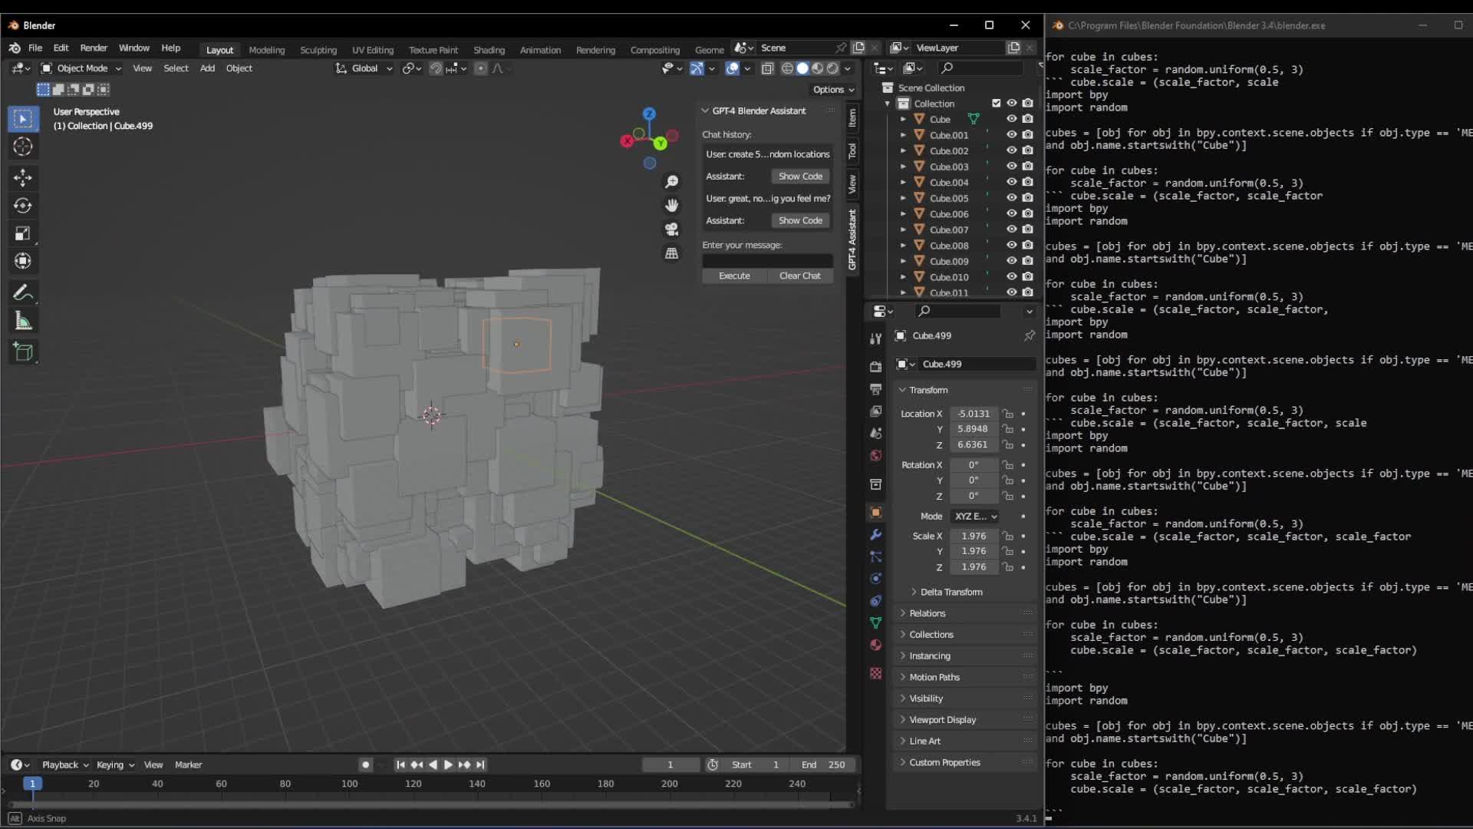This screenshot has width=1473, height=829.
Task: Select the Move tool in the toolbar
Action: 23,177
